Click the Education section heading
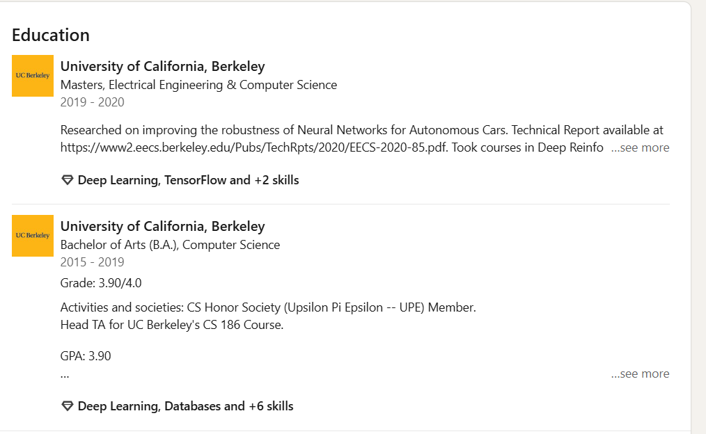 [51, 35]
